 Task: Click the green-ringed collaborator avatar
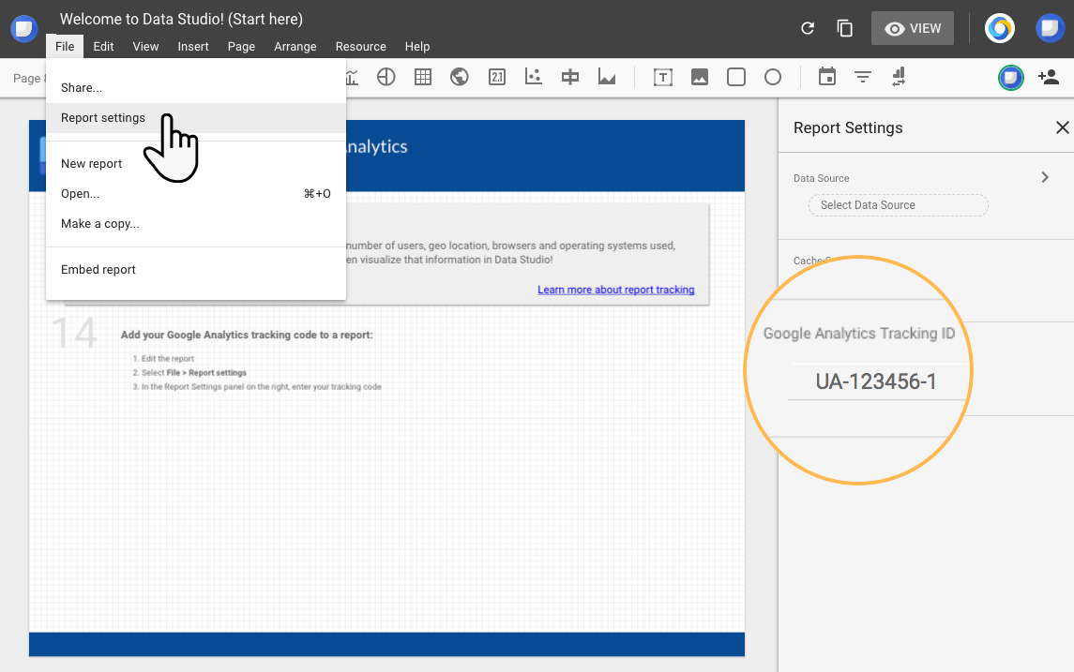[1011, 78]
